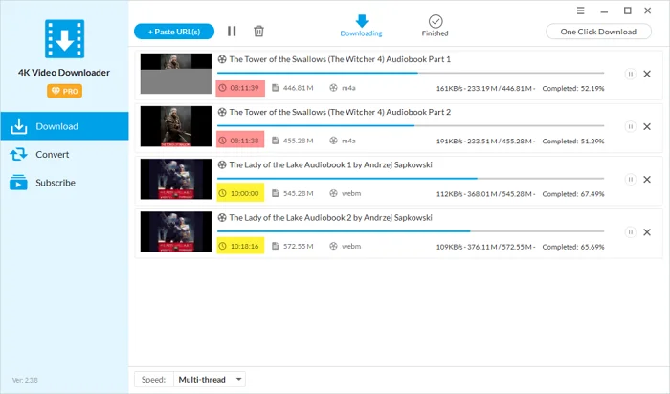Open the Subscribe section in sidebar
Screen dimensions: 670x394
[64, 183]
